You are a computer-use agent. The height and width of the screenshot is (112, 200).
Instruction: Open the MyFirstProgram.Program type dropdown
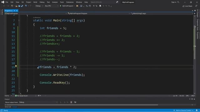click(x=99, y=13)
